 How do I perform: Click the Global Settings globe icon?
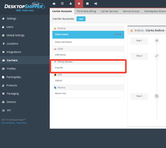point(3,35)
